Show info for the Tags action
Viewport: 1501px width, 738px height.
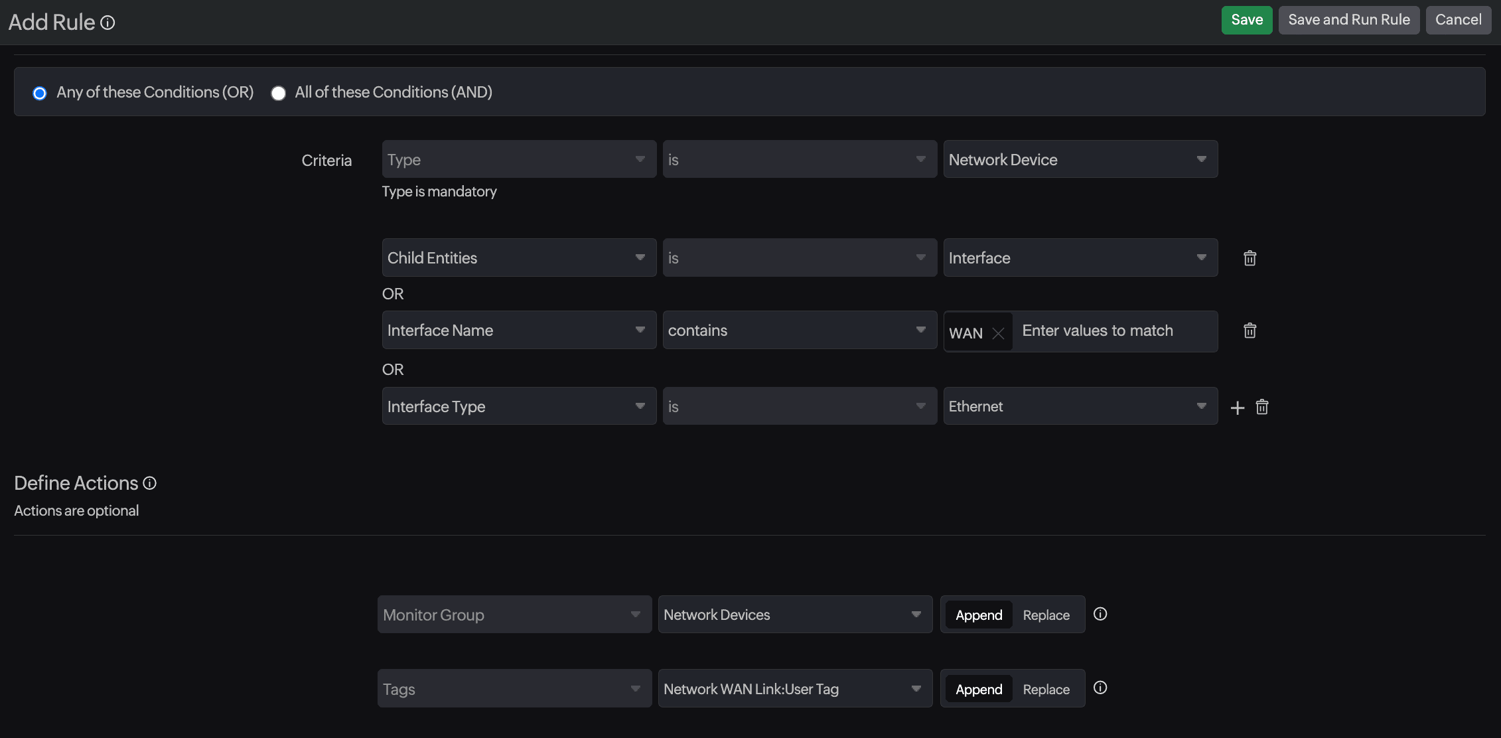[1100, 688]
